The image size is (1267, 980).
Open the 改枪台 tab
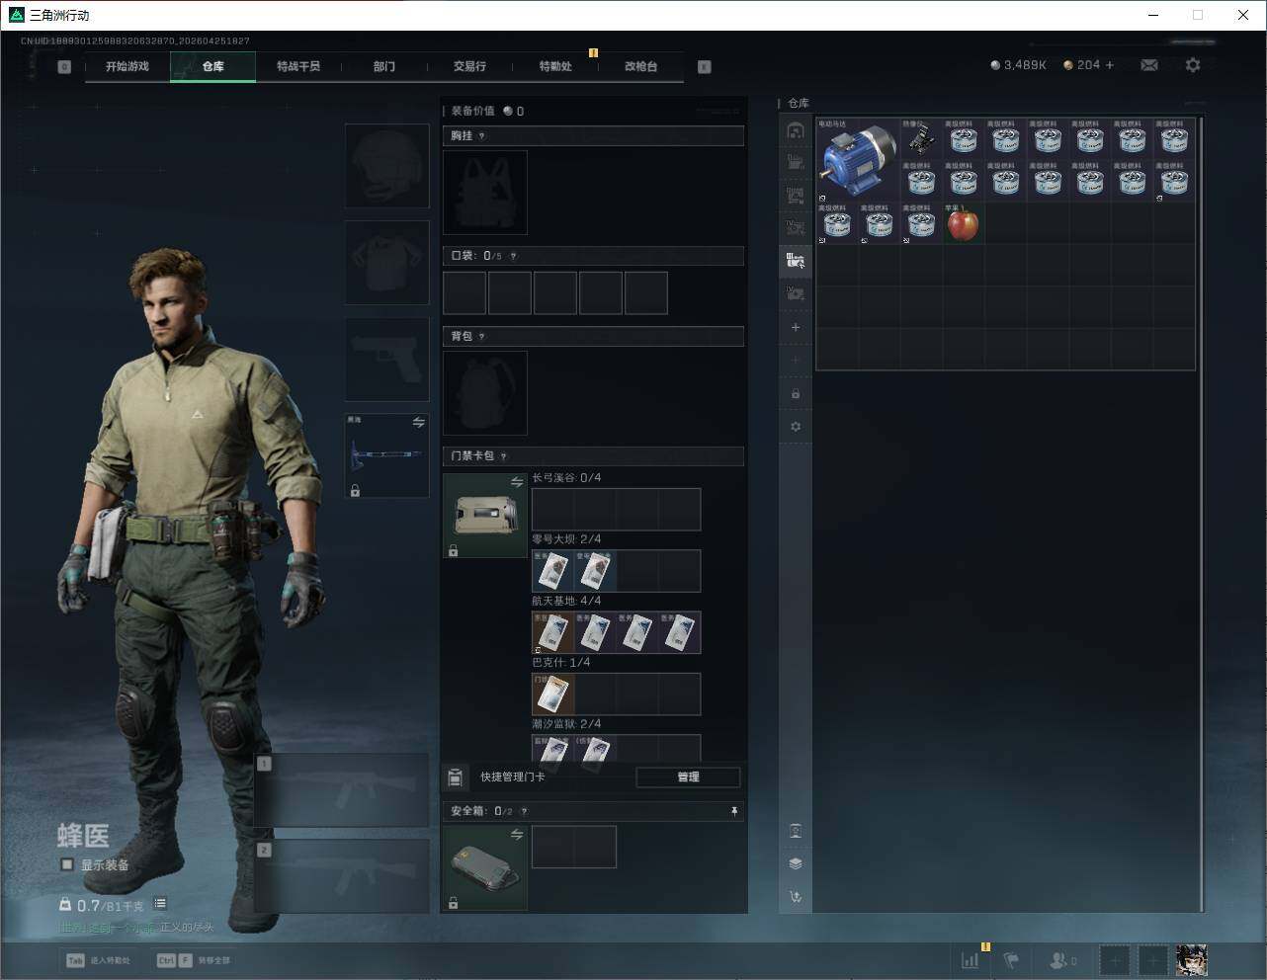pos(640,66)
